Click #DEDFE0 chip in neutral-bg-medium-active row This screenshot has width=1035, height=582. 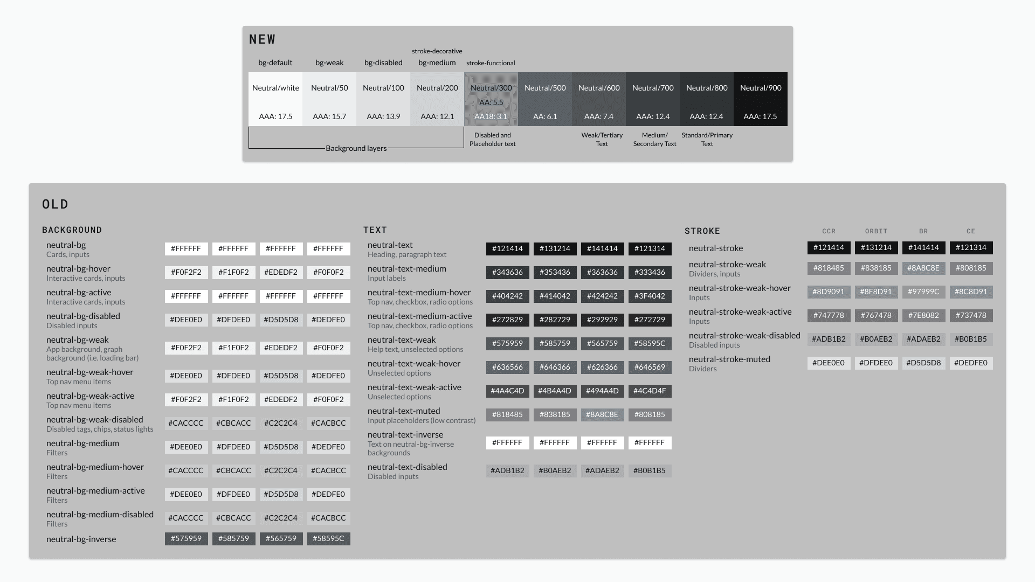(329, 495)
